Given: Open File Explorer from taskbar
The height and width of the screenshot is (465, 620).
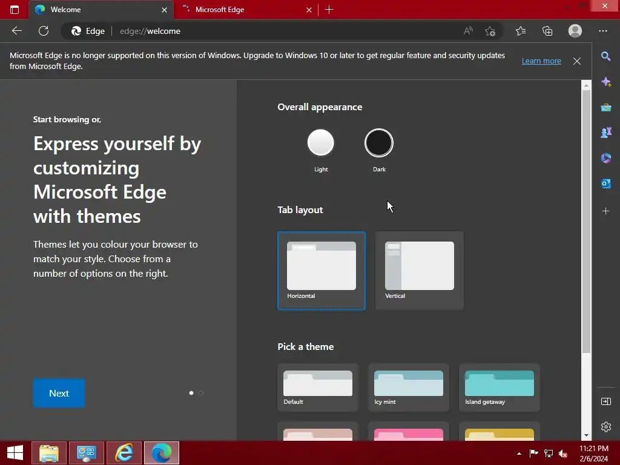Looking at the screenshot, I should (x=49, y=453).
